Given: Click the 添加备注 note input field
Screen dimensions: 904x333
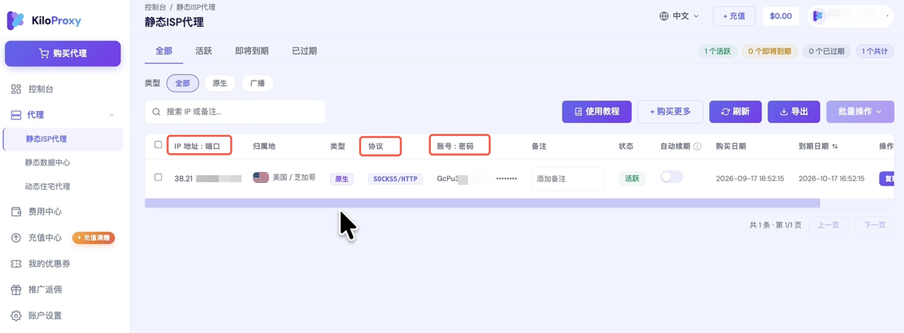Looking at the screenshot, I should pyautogui.click(x=567, y=179).
